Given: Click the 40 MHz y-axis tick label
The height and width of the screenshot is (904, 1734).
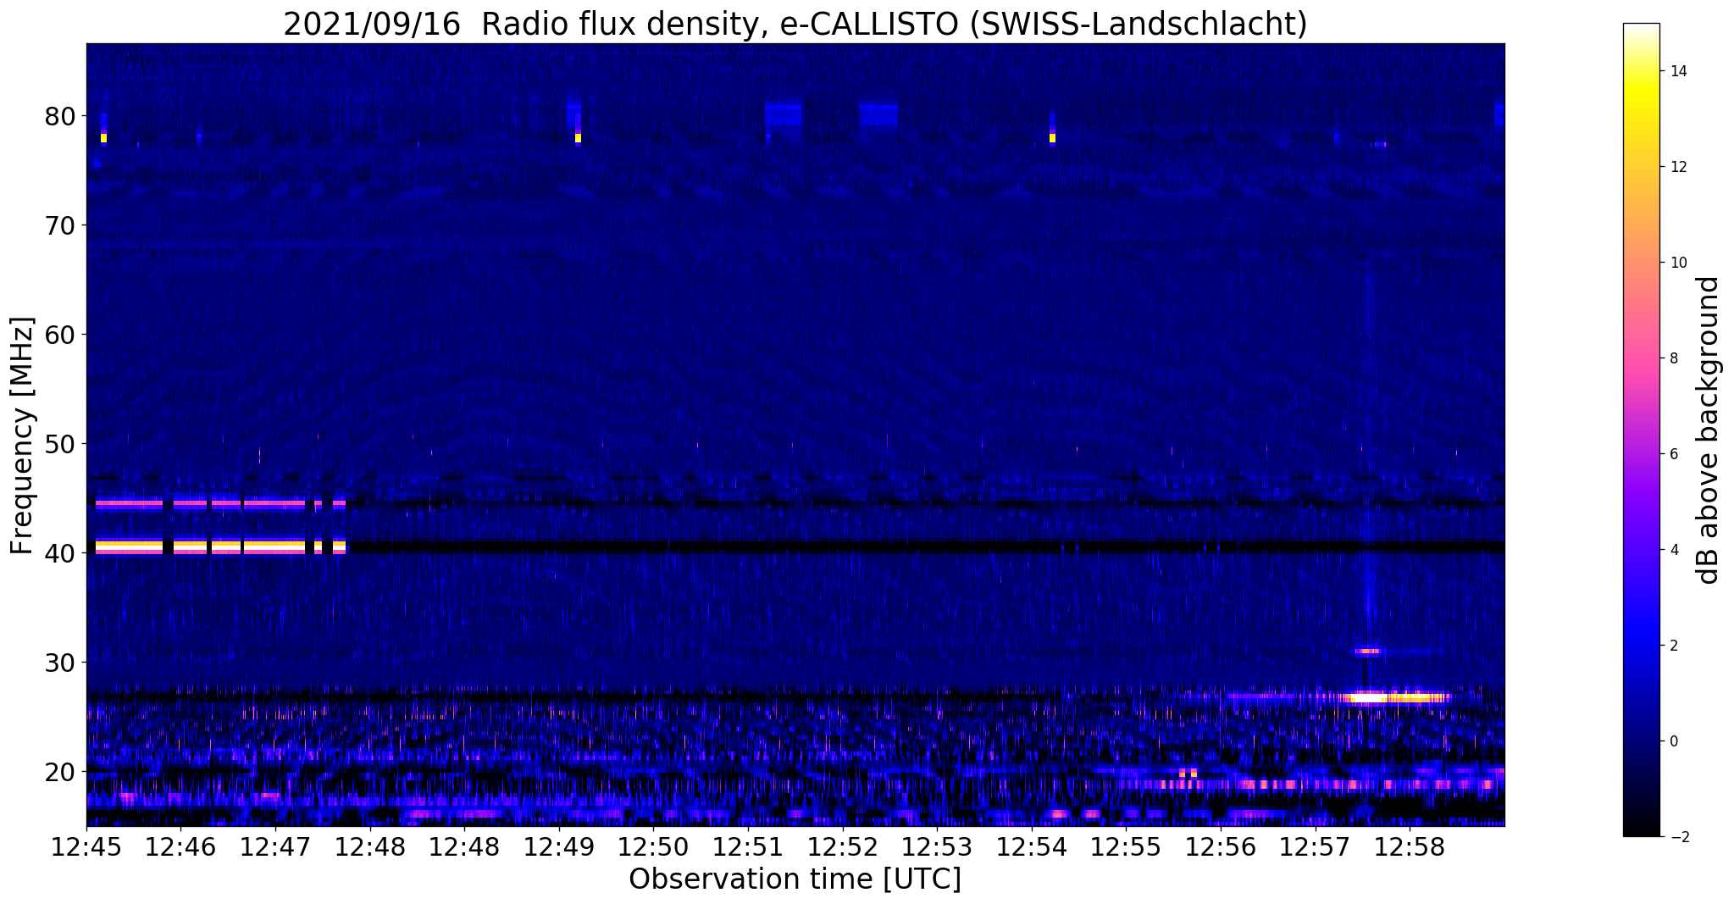Looking at the screenshot, I should 61,552.
